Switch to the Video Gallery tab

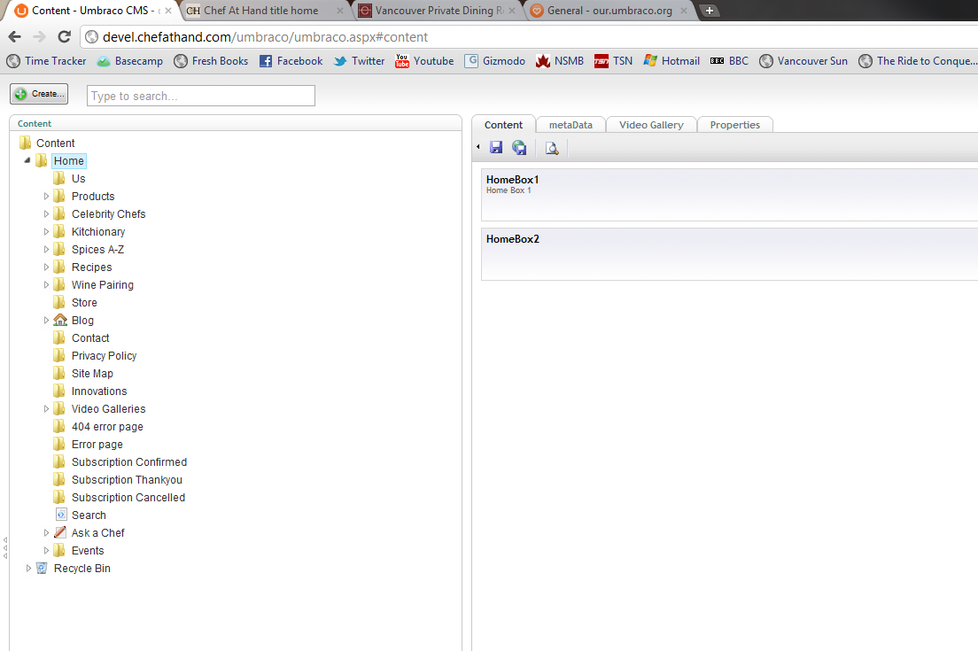click(651, 125)
